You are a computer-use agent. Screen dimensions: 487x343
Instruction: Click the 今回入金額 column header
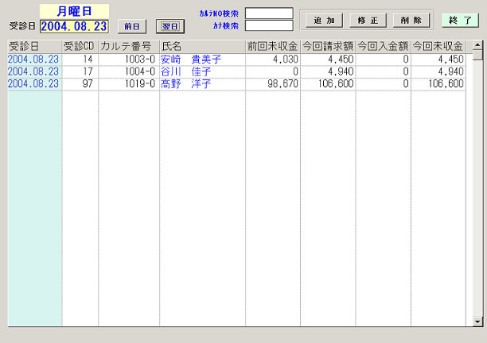click(x=383, y=47)
